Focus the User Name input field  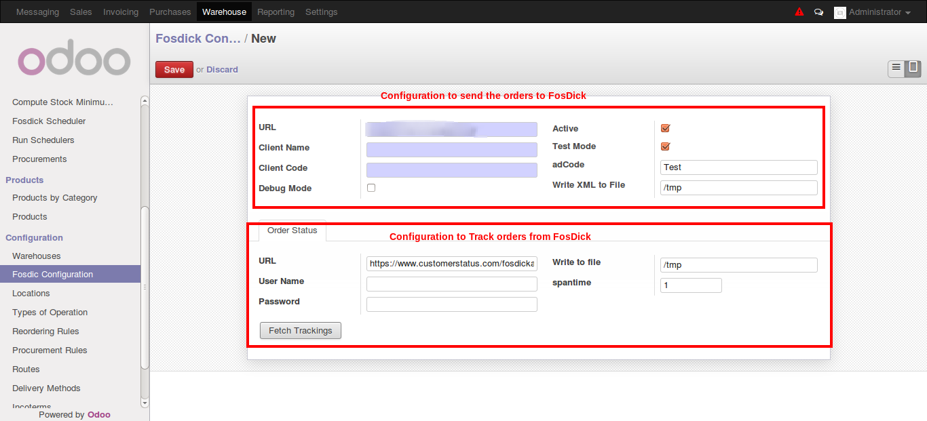point(452,284)
